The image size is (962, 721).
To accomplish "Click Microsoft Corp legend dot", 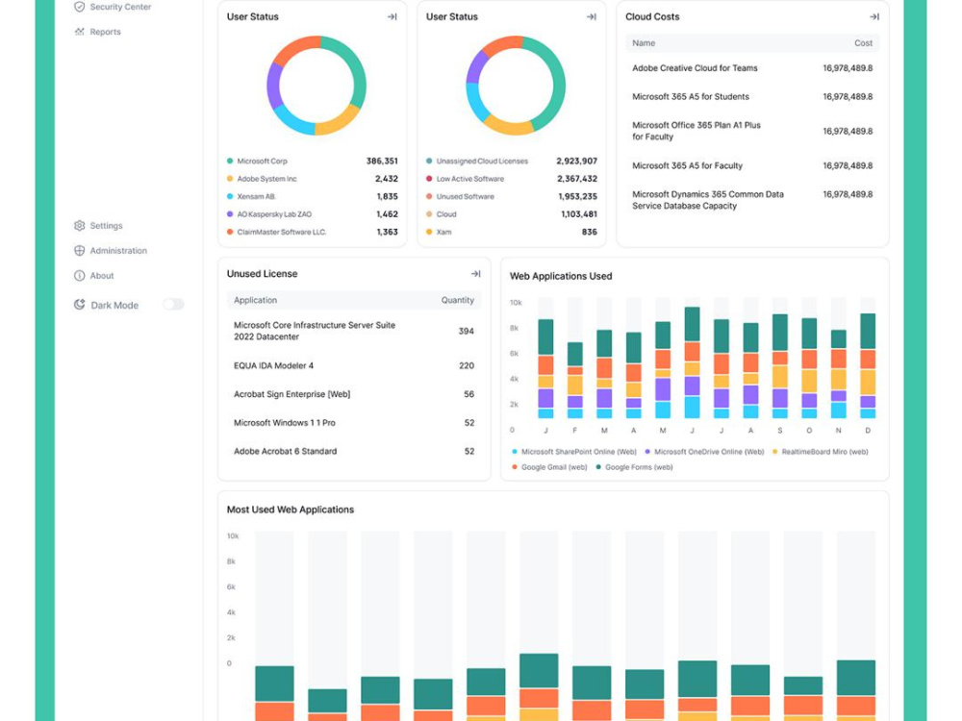I will pyautogui.click(x=230, y=161).
